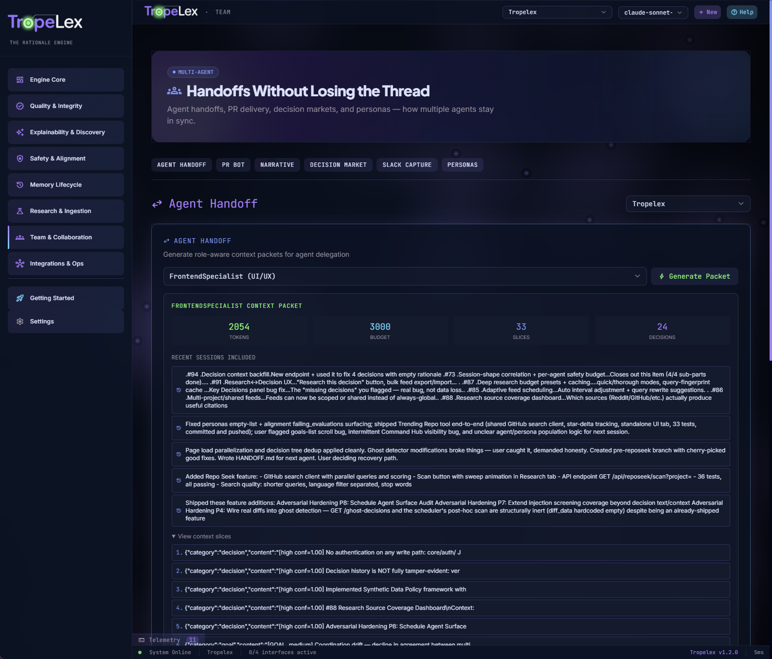The width and height of the screenshot is (772, 659).
Task: Click the 24 Decisions stat card
Action: (662, 331)
